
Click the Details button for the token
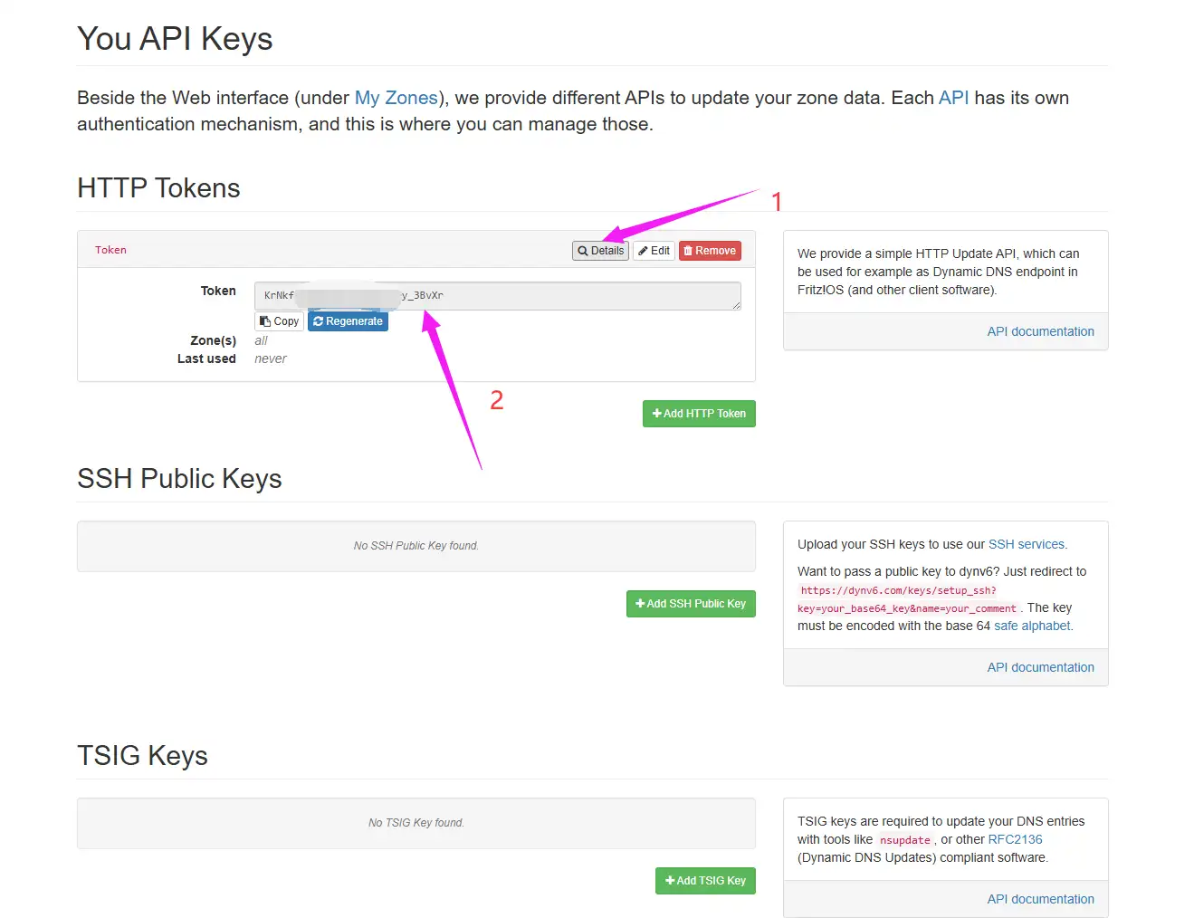[x=601, y=251]
